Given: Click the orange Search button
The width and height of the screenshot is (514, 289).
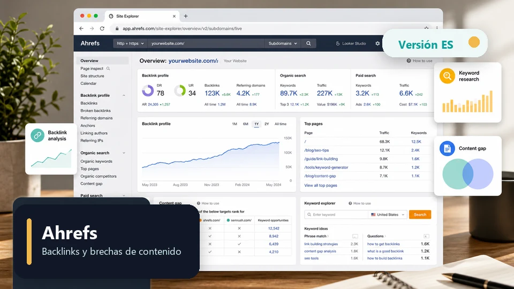Looking at the screenshot, I should point(420,215).
